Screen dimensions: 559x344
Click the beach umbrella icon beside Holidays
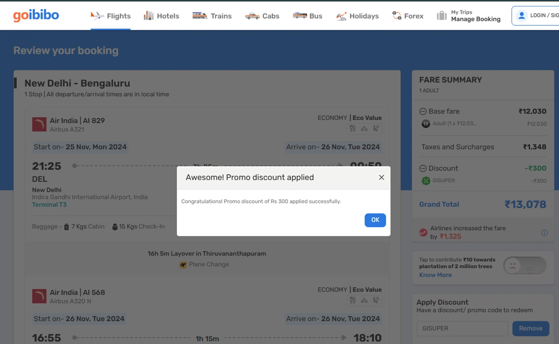click(341, 16)
